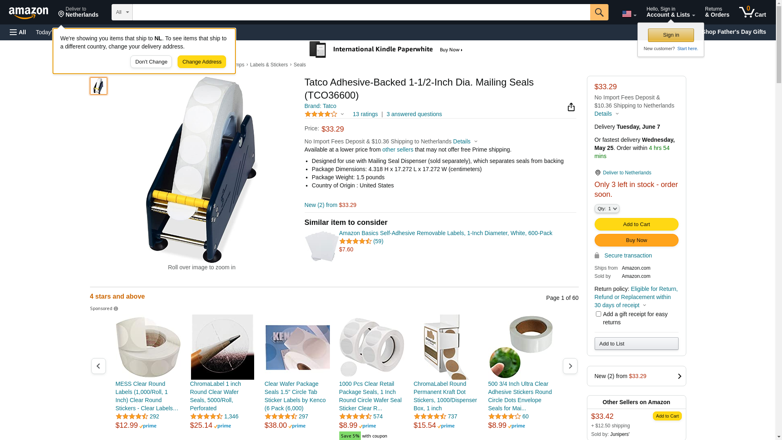This screenshot has height=440, width=782.
Task: Open Shop Father's Day Gifts nav link
Action: click(x=734, y=32)
